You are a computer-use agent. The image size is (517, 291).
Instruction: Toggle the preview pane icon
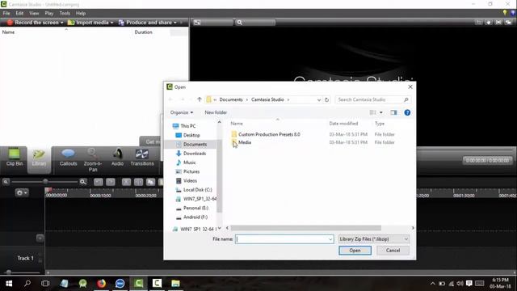coord(393,112)
